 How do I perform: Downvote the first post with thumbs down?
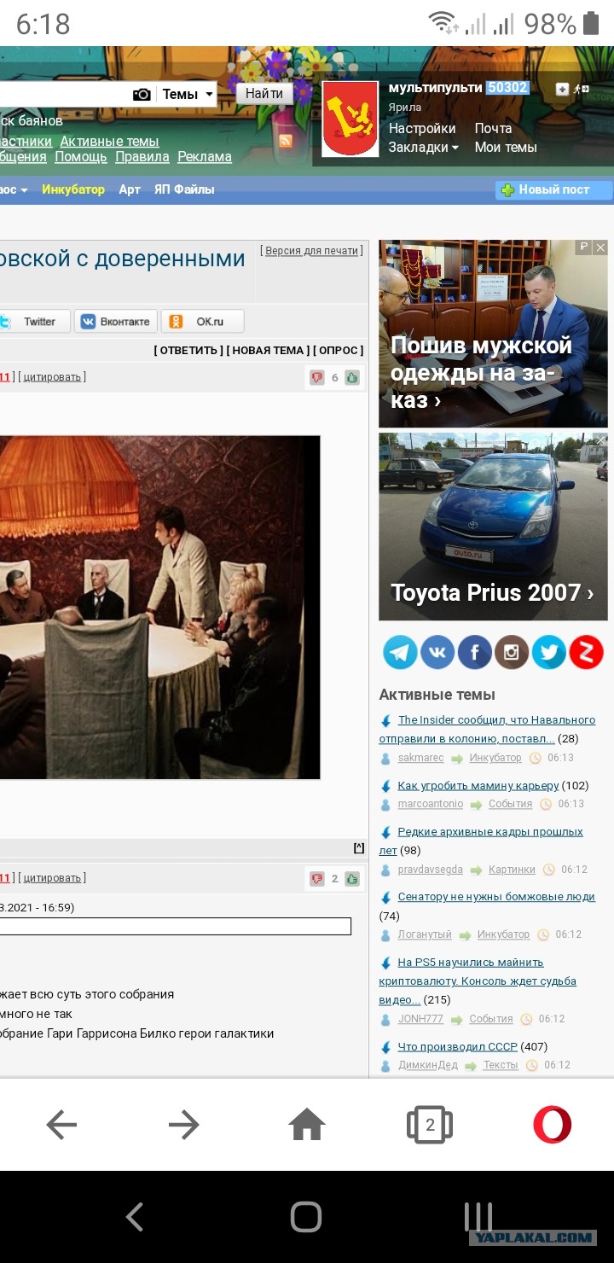(x=317, y=377)
